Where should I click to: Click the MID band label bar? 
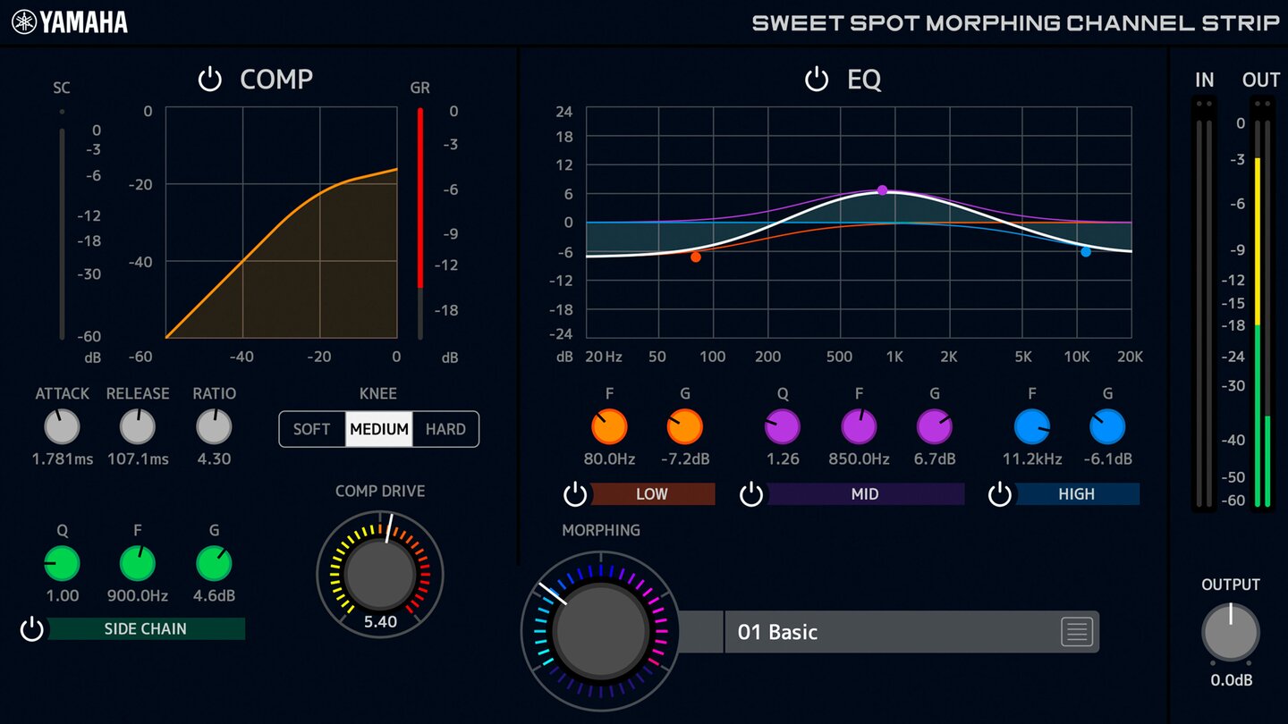pyautogui.click(x=864, y=494)
